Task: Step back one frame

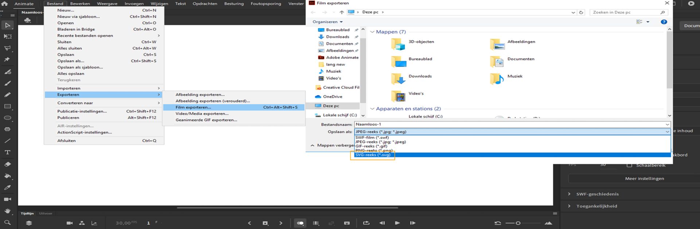Action: (382, 223)
